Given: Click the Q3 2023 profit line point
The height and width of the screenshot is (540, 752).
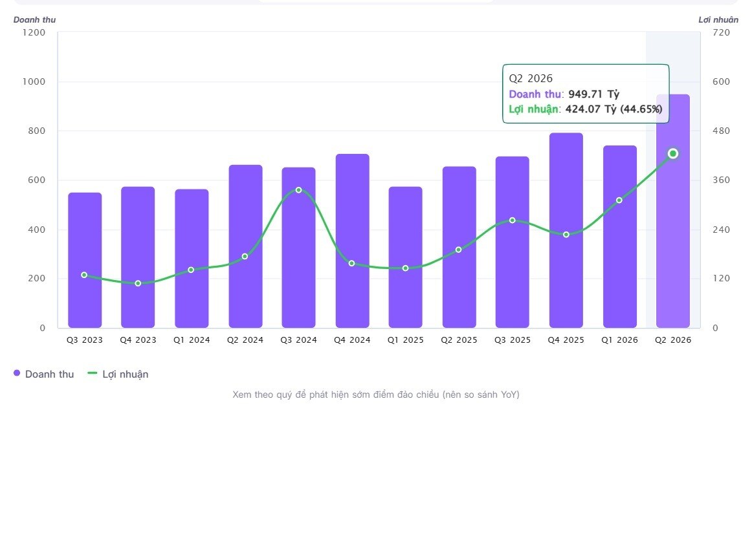Looking at the screenshot, I should (84, 275).
